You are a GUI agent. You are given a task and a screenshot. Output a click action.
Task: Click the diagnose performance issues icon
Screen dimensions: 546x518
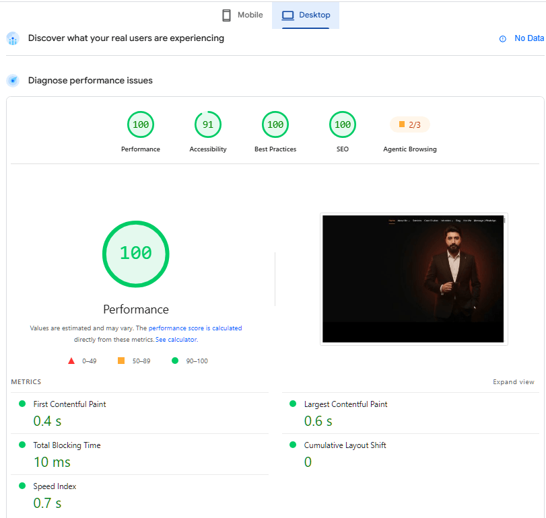coord(13,81)
